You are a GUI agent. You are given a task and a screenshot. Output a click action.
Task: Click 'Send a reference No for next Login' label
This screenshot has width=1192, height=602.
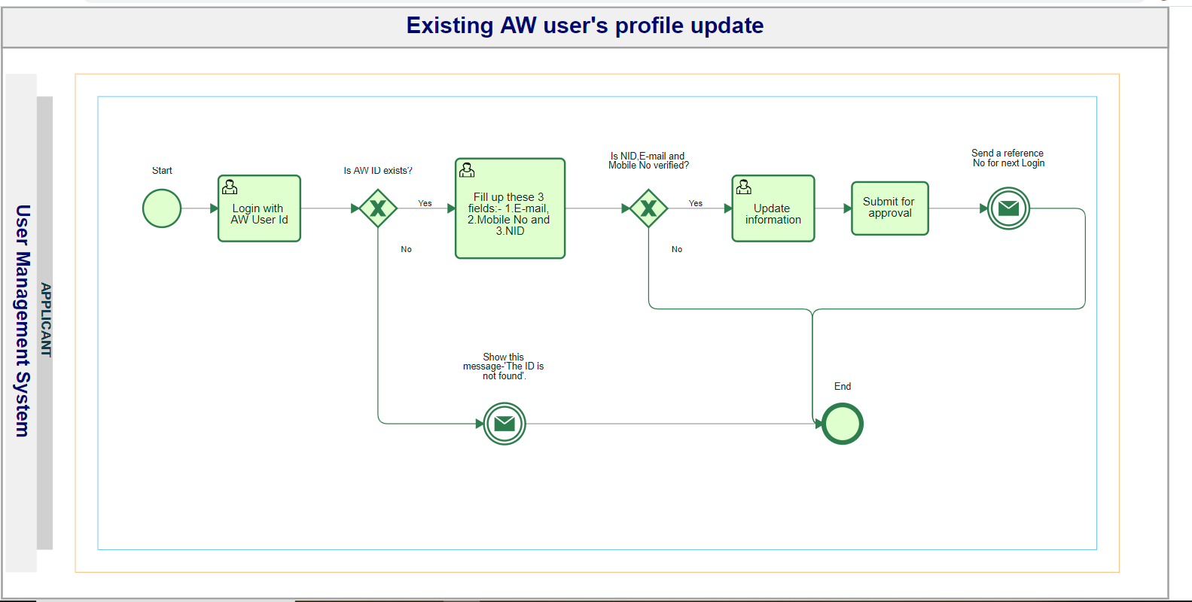tap(1008, 158)
